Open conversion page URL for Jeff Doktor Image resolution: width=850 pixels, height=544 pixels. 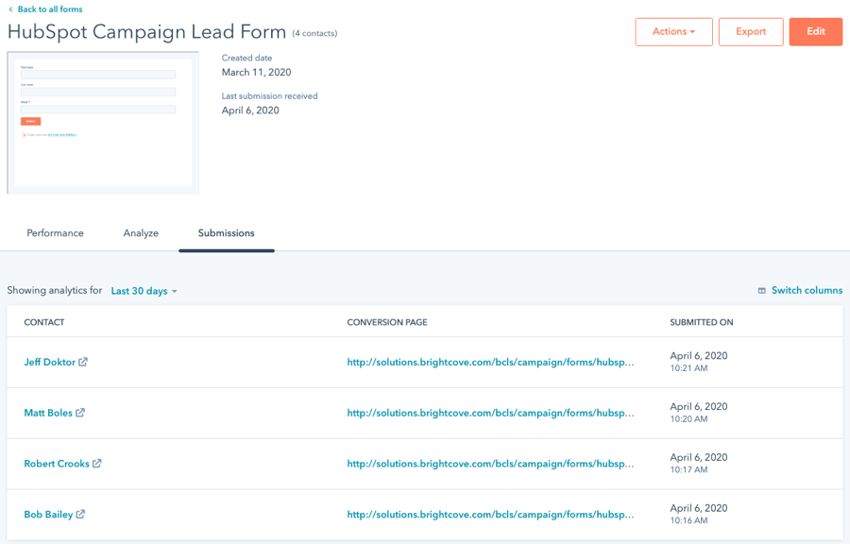pos(490,362)
